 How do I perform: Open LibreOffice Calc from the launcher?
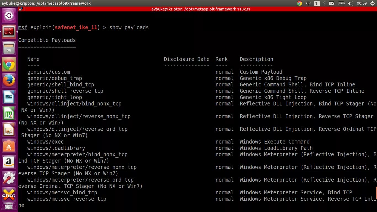(x=9, y=113)
